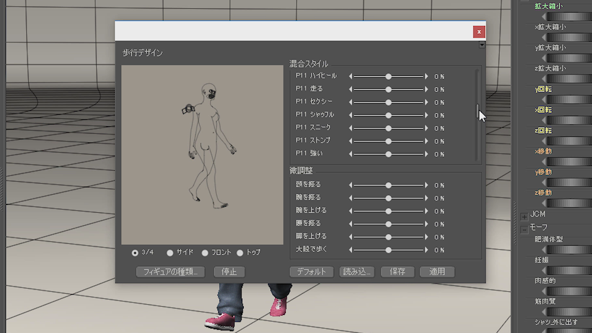The height and width of the screenshot is (333, 592).
Task: Open the フィギュアの種類 selection dialog
Action: (170, 272)
